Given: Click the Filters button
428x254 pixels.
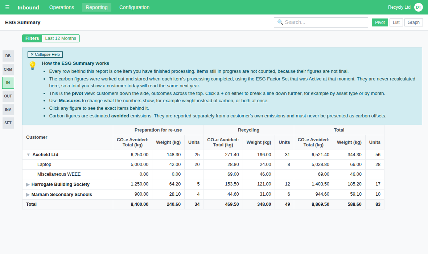Looking at the screenshot, I should 32,38.
